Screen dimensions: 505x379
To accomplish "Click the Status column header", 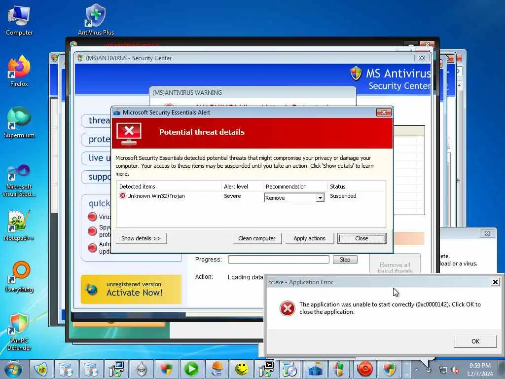I will click(x=356, y=186).
